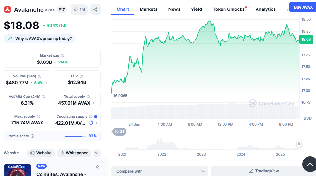Expand more website links dropdown
Screen dimensions: 316x176
pyautogui.click(x=97, y=153)
